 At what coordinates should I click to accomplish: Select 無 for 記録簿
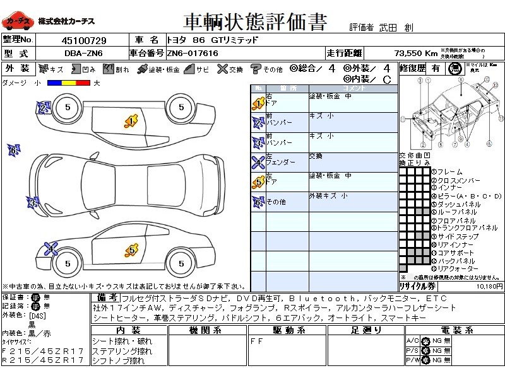click(x=47, y=306)
